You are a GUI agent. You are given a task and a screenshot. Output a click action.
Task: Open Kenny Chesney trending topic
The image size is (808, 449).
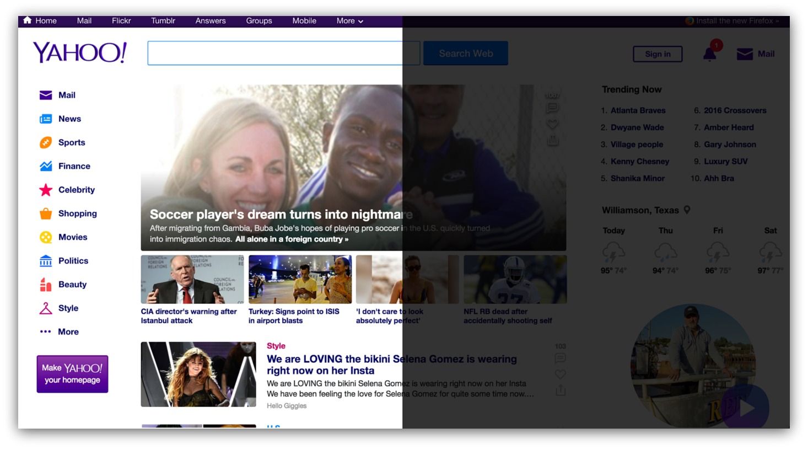coord(640,162)
